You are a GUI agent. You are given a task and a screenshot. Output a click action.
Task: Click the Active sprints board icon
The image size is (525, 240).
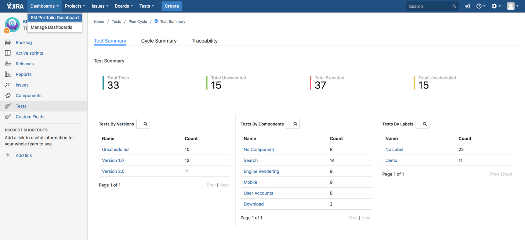pos(8,53)
